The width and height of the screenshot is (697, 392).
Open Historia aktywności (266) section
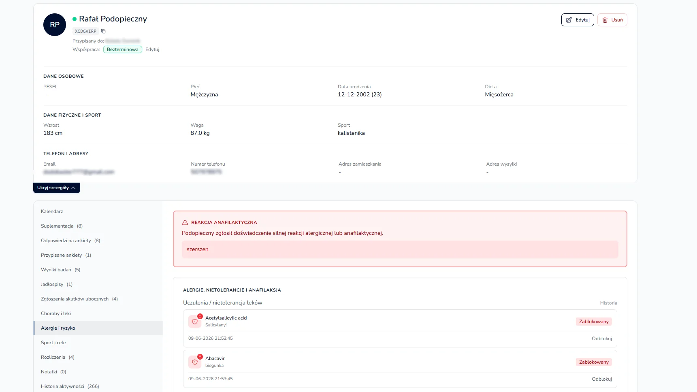[98, 386]
